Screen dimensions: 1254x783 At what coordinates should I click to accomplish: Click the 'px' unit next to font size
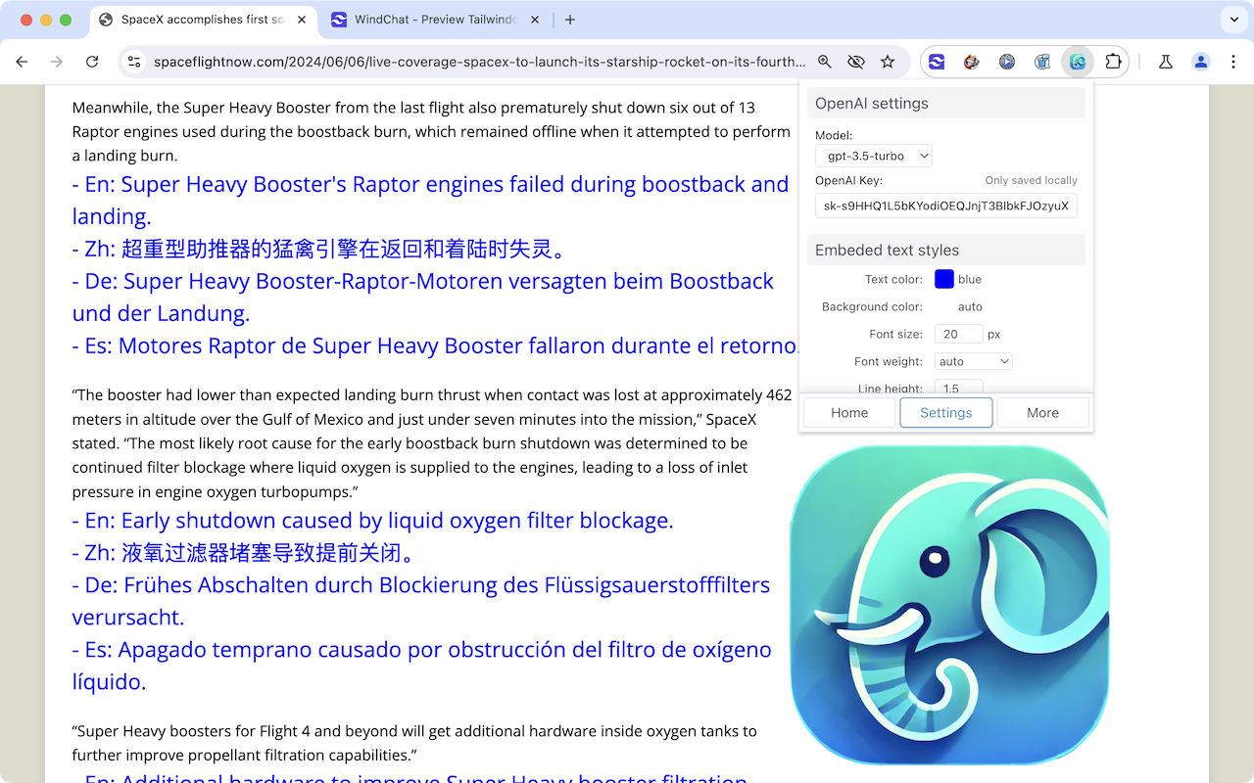[x=994, y=334]
